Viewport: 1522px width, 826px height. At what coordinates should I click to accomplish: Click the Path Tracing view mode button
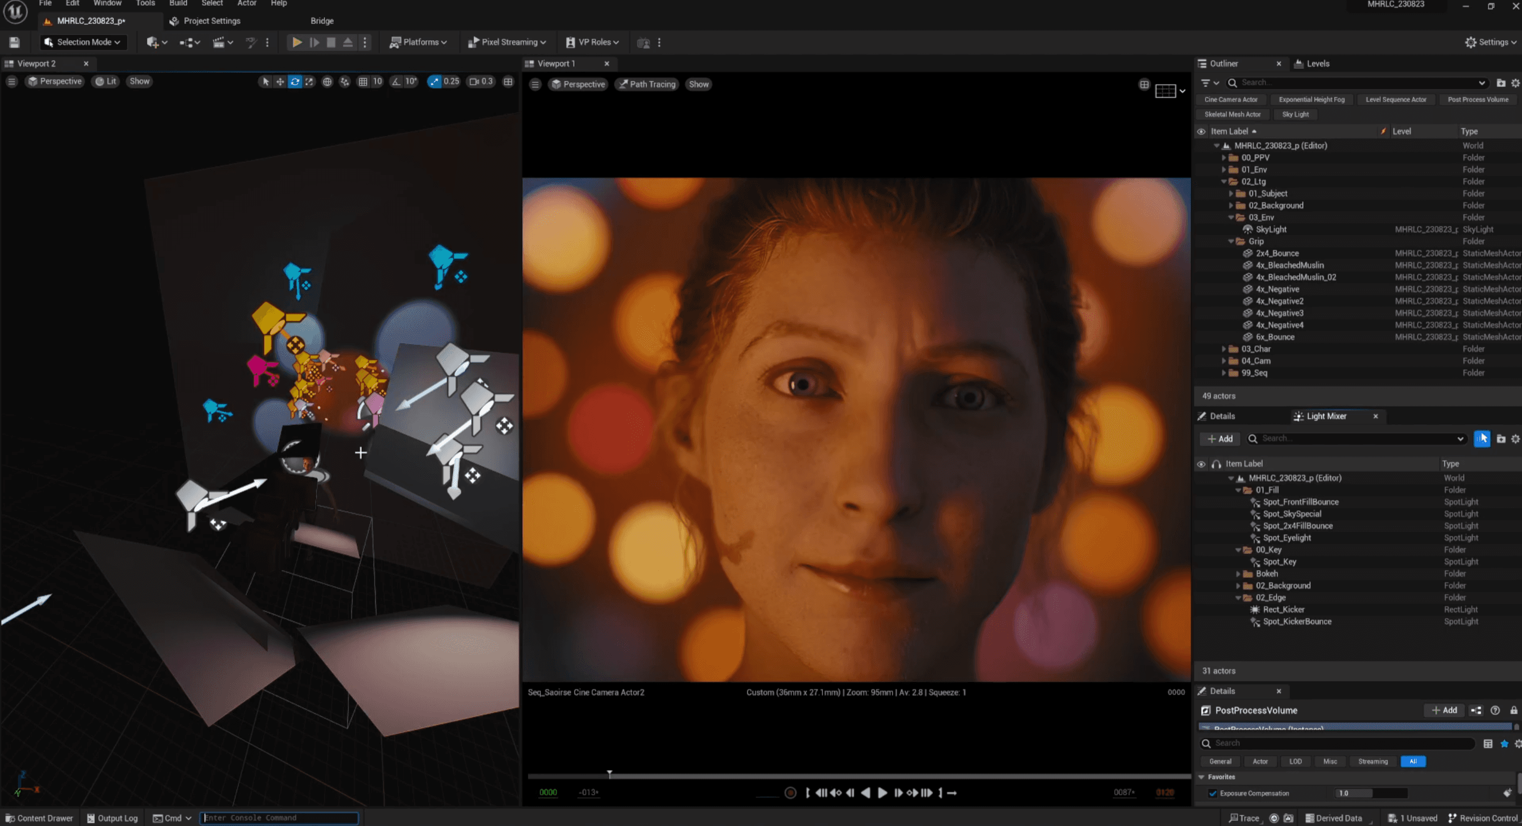tap(647, 84)
